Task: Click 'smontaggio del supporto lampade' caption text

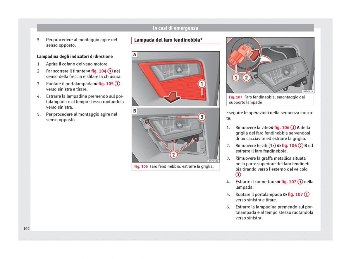Action: 267,100
